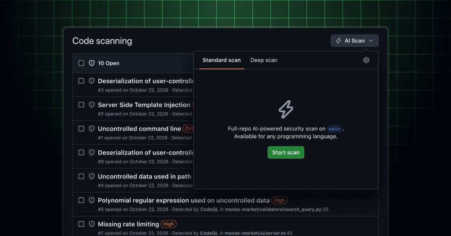Screen dimensions: 451x236
Task: Open the Uncontrolled command line alert
Action: (139, 129)
